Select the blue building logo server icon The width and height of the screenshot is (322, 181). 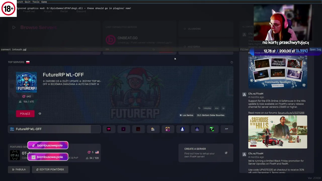(x=182, y=129)
